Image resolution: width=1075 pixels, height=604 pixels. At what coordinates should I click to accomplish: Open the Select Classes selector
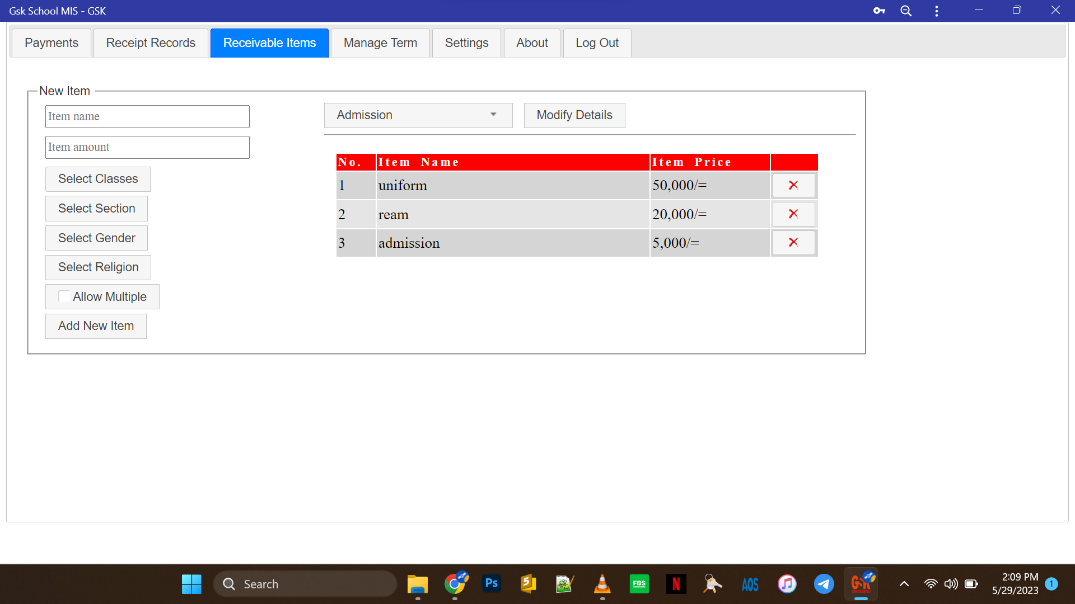point(98,179)
